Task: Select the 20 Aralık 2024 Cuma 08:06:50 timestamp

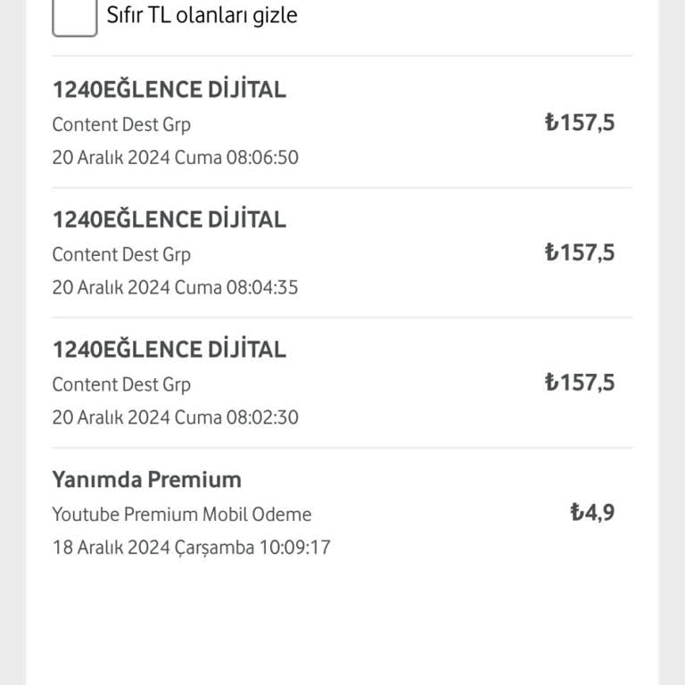Action: pyautogui.click(x=175, y=158)
